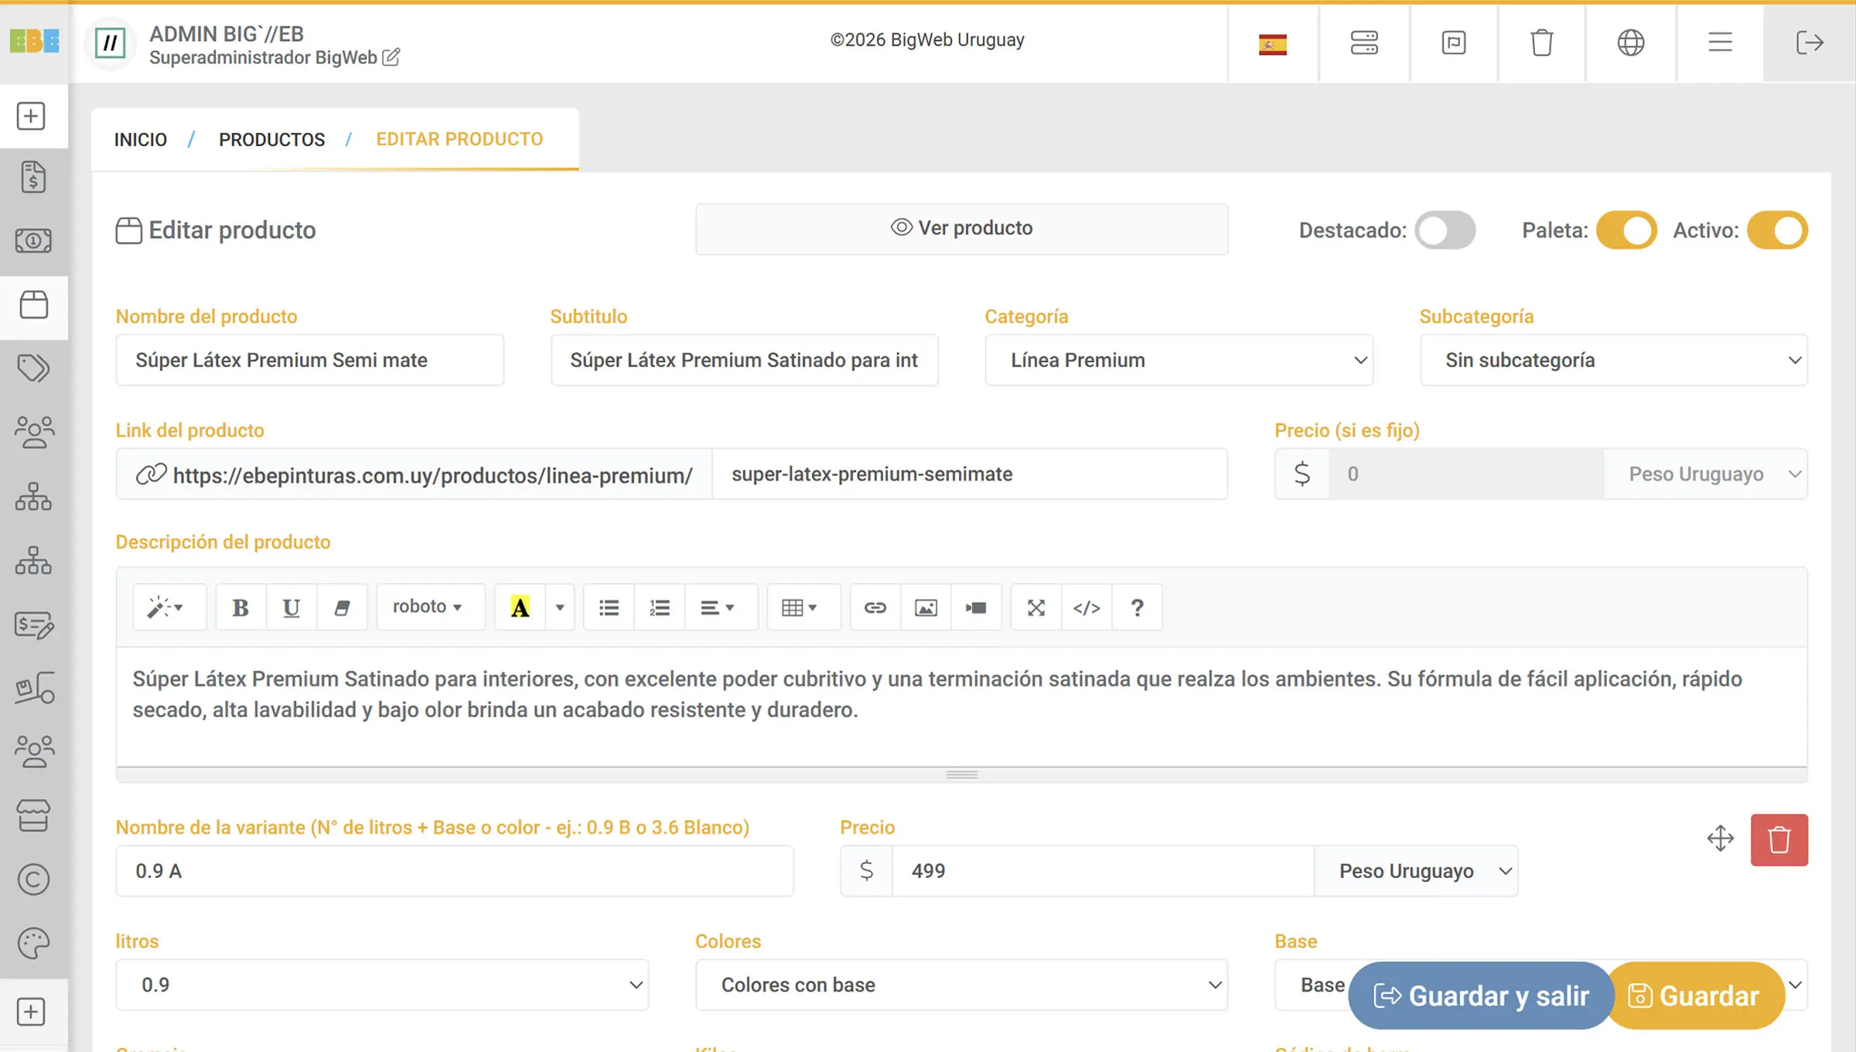Click the invoice dollar document sidebar icon

tap(33, 177)
